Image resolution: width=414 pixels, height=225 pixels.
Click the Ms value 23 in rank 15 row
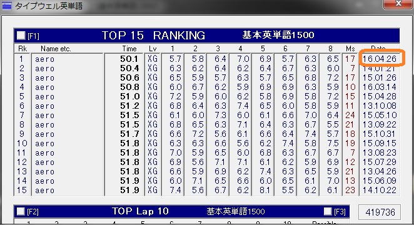(x=350, y=190)
